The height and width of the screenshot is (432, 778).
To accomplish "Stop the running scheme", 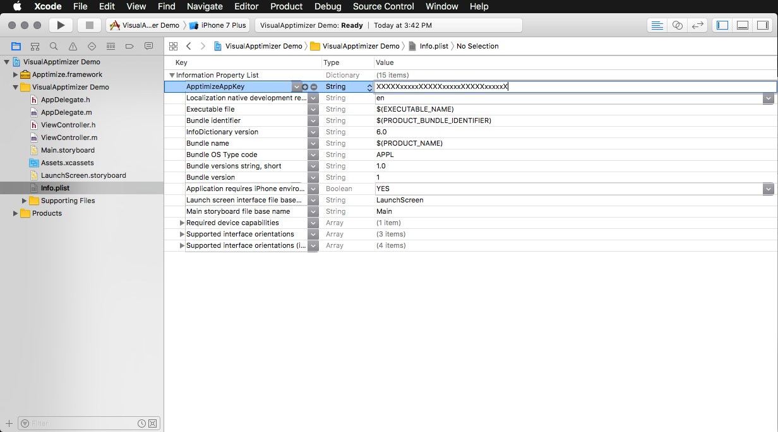I will click(x=89, y=25).
